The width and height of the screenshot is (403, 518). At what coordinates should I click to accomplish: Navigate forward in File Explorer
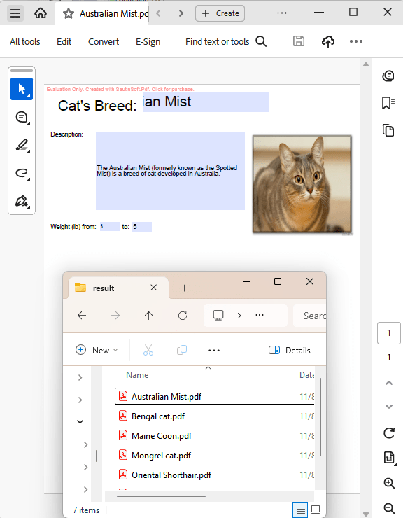115,316
